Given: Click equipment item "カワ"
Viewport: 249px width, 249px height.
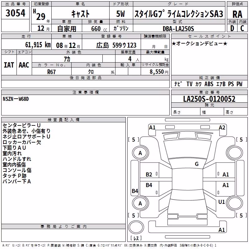Looking at the screenshot, I should pos(198,84).
